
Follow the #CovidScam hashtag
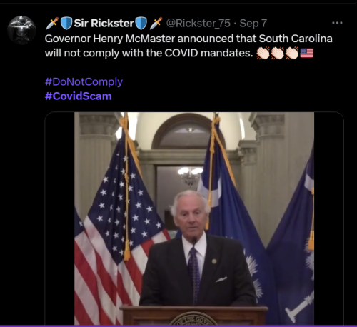79,96
